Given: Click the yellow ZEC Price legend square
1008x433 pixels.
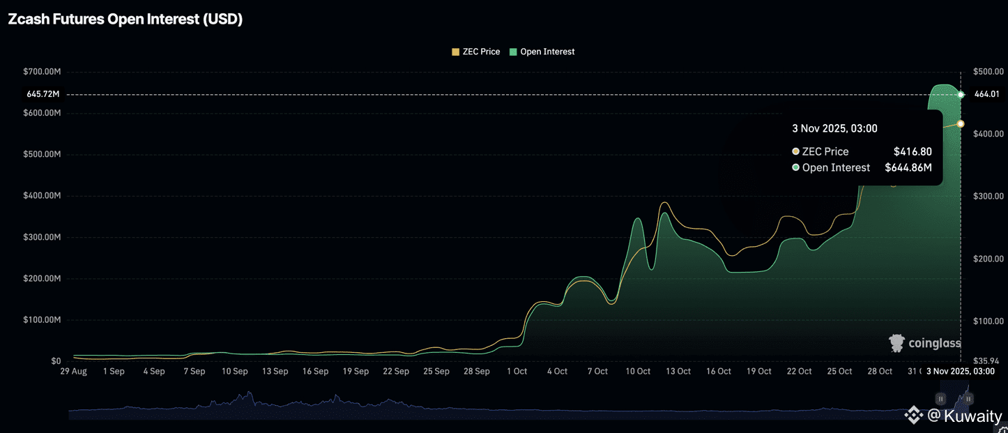Looking at the screenshot, I should pyautogui.click(x=456, y=52).
